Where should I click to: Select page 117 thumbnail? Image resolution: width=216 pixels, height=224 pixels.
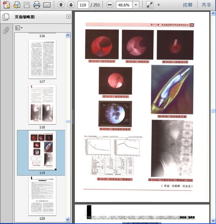click(x=42, y=59)
